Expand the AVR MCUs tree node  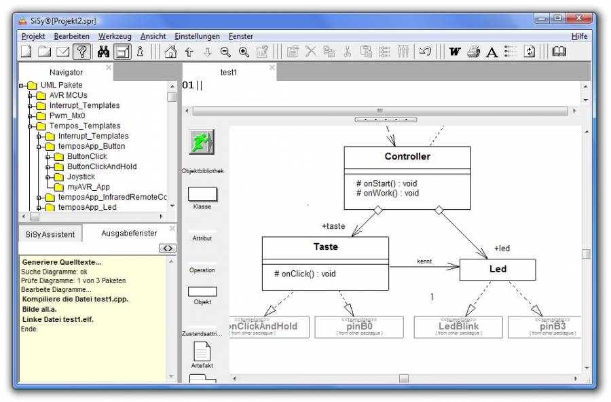tap(31, 96)
